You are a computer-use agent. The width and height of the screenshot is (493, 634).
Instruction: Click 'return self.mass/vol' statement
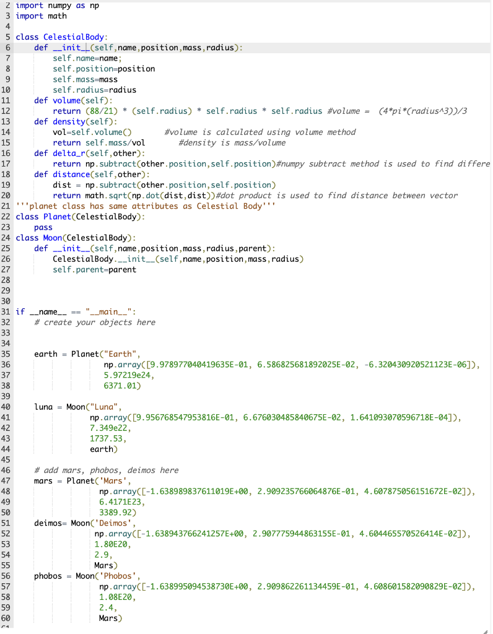click(98, 143)
